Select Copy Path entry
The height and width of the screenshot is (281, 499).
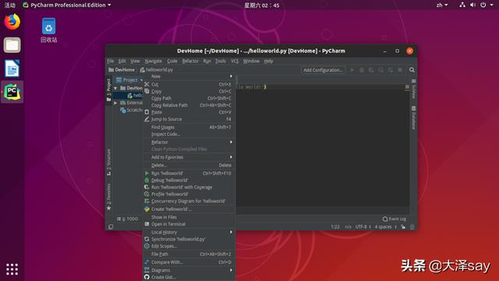tap(189, 98)
